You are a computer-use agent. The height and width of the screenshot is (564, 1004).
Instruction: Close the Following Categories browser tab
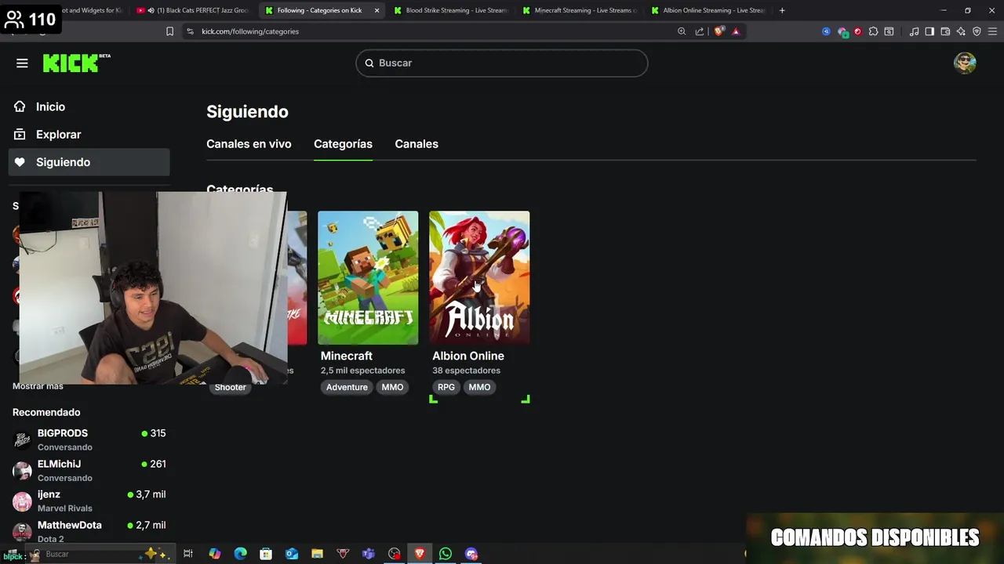click(x=377, y=10)
